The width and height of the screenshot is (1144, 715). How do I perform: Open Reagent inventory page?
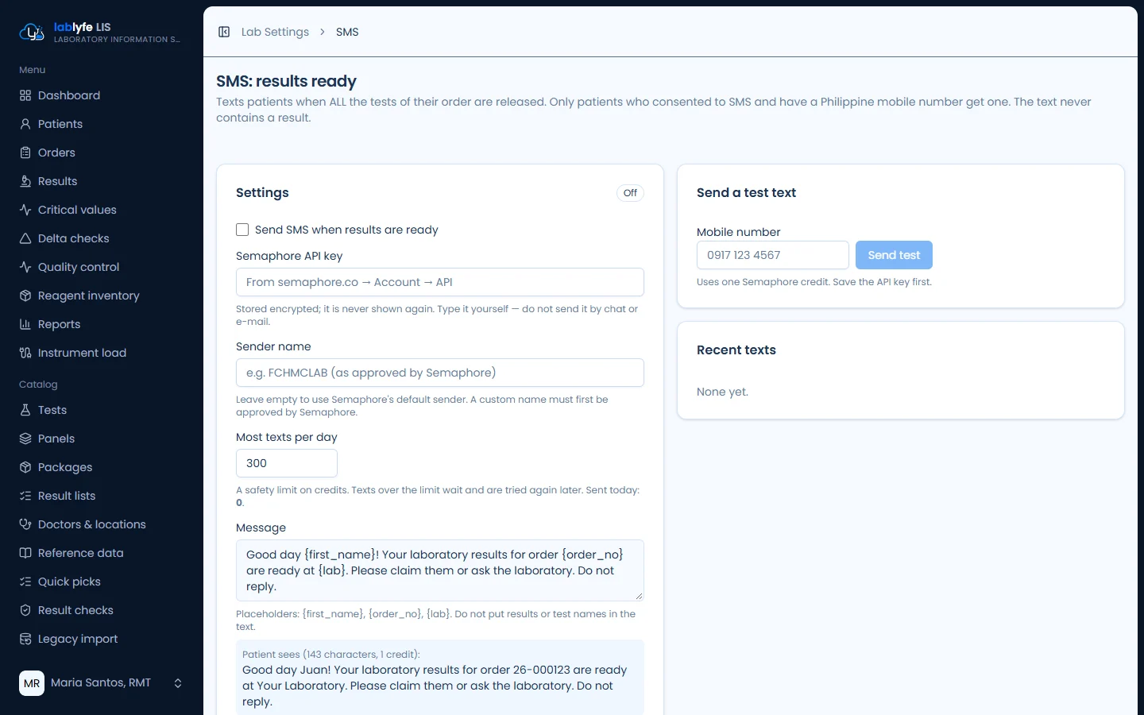[x=102, y=296]
